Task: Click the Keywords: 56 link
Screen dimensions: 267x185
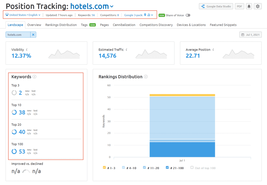Action: click(86, 15)
